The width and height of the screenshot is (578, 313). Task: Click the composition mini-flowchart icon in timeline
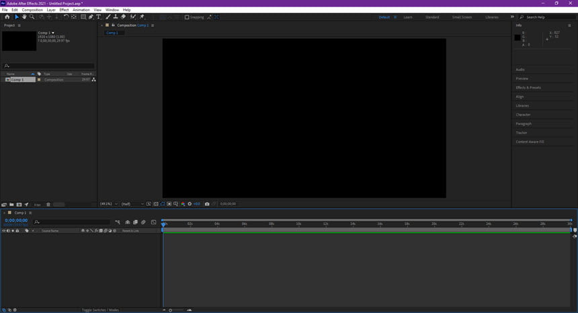click(x=118, y=222)
